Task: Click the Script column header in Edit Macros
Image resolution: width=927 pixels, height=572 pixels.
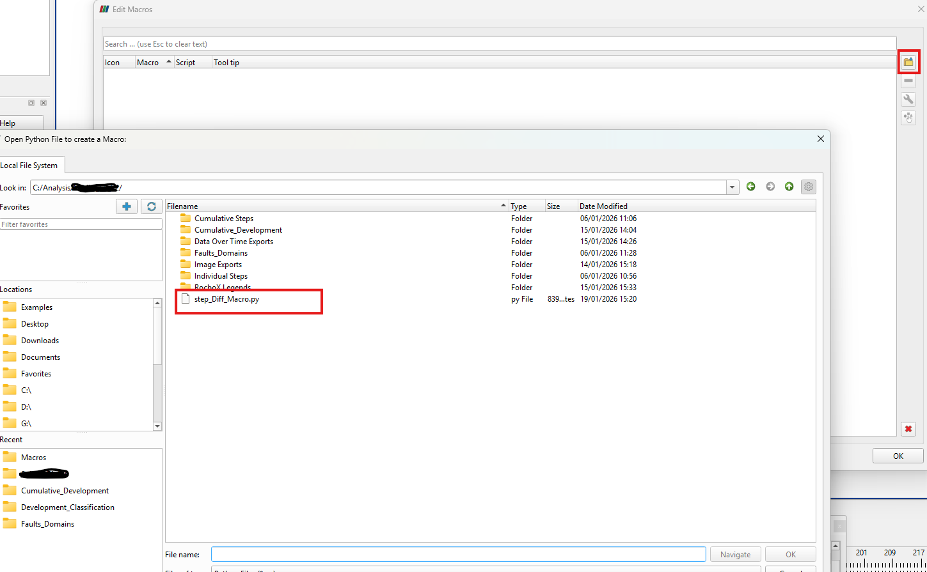Action: (193, 62)
